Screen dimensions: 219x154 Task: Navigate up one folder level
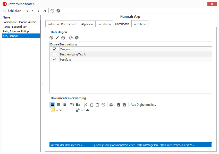(x=72, y=105)
